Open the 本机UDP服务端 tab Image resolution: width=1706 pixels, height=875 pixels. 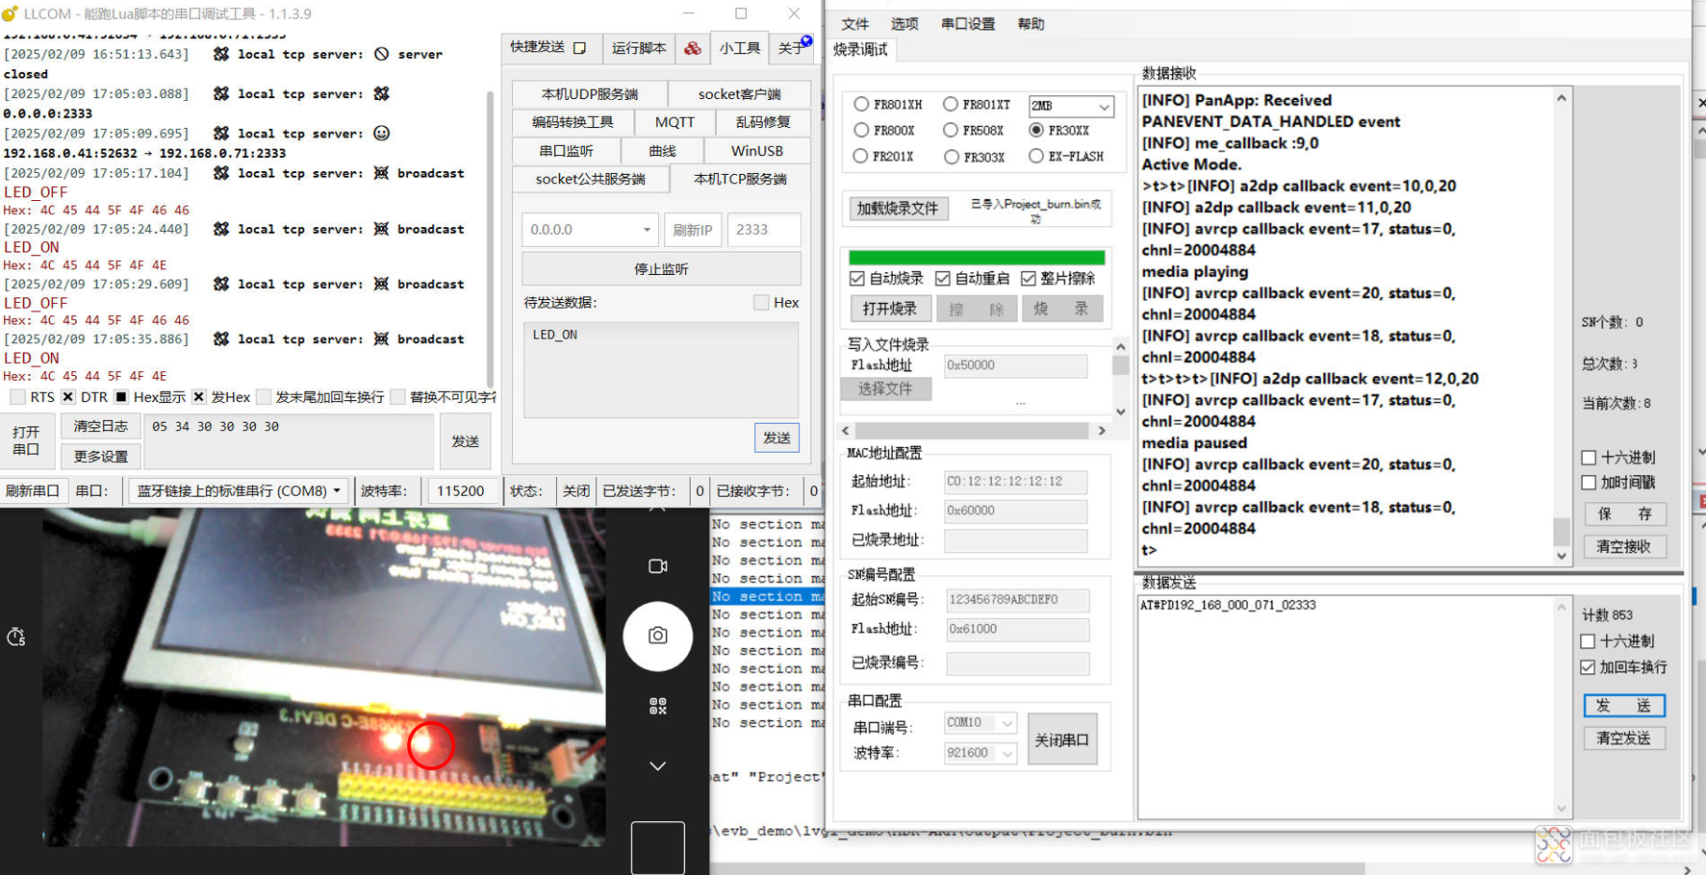tap(589, 94)
